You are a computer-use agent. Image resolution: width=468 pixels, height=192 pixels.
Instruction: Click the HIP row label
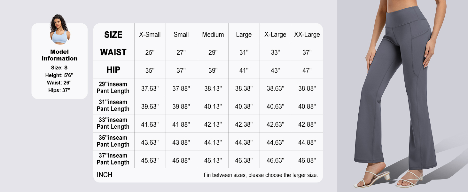(x=113, y=70)
